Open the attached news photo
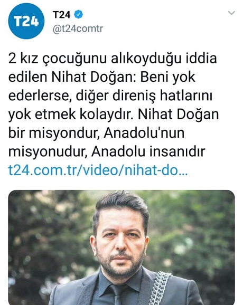The image size is (243, 305). pos(121,247)
